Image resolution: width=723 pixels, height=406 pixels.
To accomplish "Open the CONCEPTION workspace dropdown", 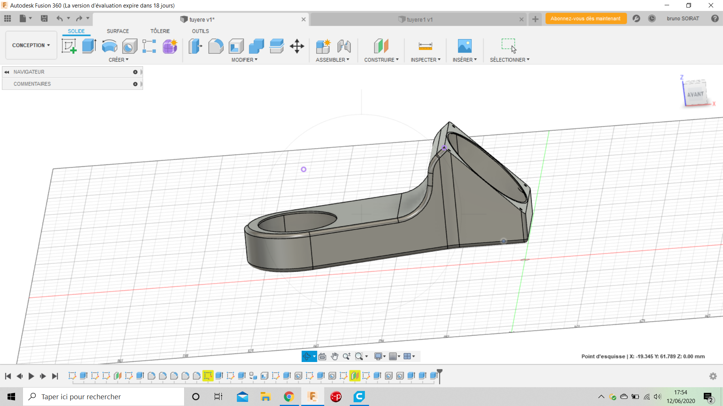I will click(31, 45).
